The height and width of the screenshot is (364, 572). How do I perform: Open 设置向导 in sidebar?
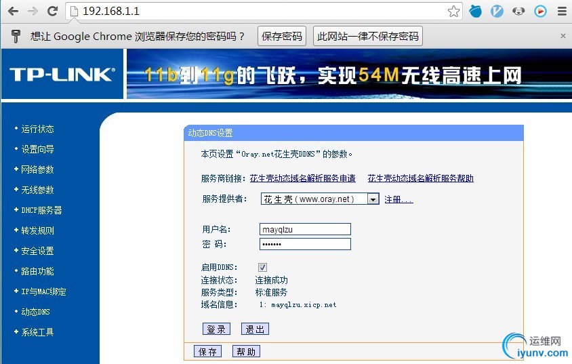37,149
